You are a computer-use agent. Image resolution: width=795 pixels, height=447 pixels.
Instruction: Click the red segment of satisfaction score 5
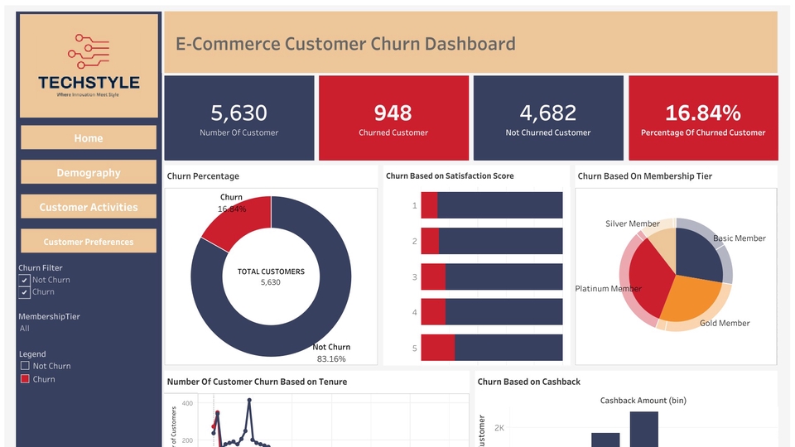coord(437,348)
